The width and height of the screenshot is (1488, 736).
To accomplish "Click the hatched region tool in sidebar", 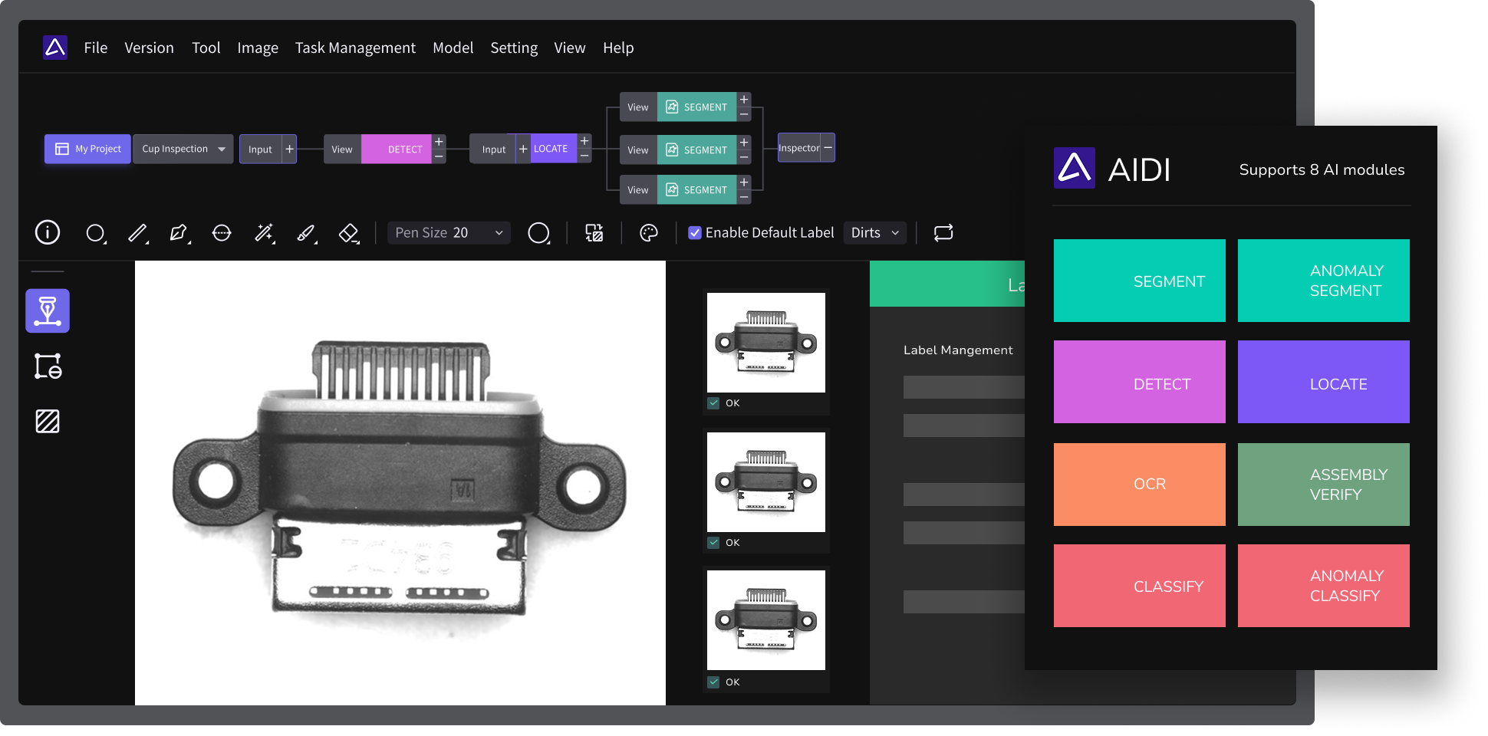I will point(48,421).
